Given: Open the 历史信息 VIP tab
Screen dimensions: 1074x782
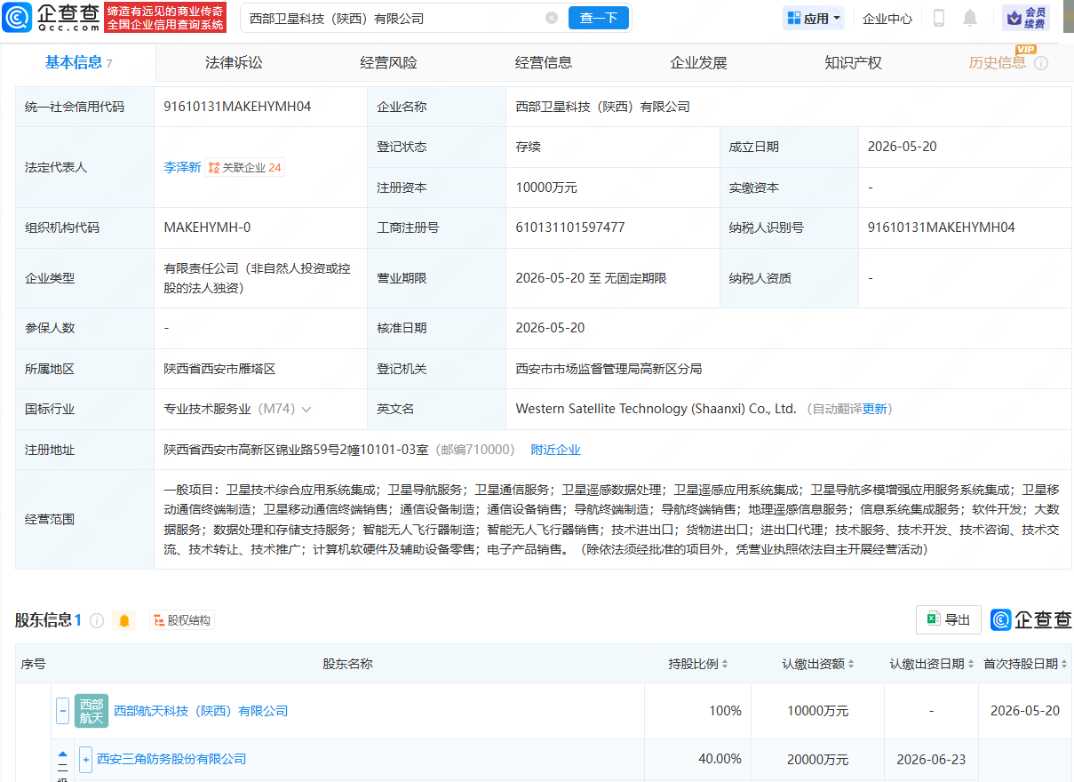Looking at the screenshot, I should pos(997,62).
